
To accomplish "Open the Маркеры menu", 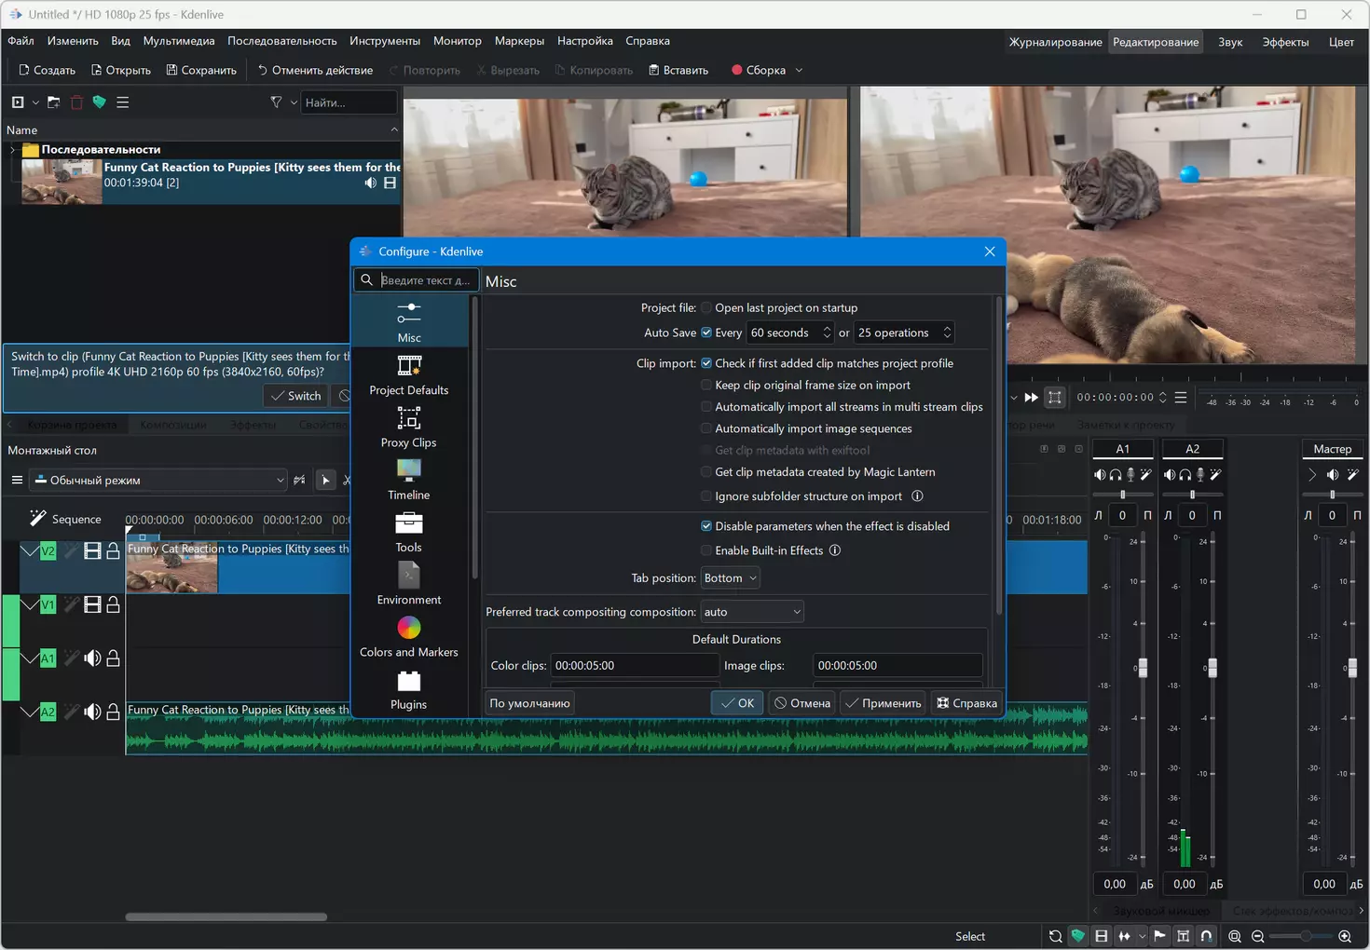I will (x=519, y=41).
